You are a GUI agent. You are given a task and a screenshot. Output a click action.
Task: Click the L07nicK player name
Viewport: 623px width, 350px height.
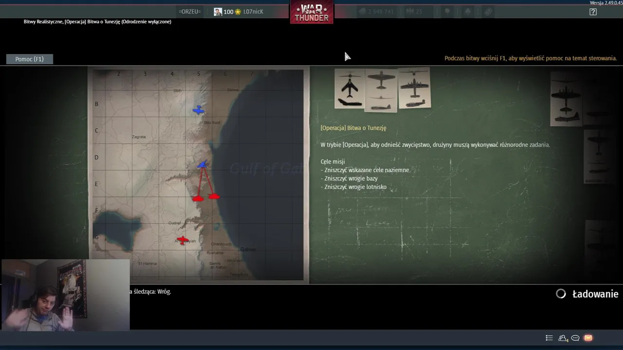coord(253,12)
